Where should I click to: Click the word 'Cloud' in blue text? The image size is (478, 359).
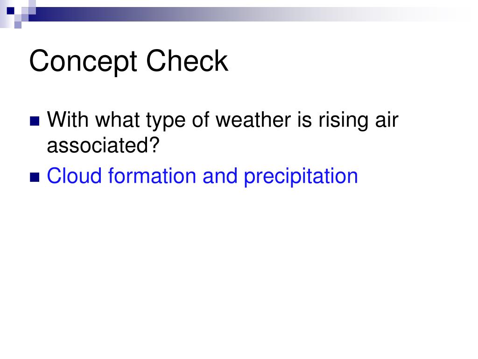point(74,176)
